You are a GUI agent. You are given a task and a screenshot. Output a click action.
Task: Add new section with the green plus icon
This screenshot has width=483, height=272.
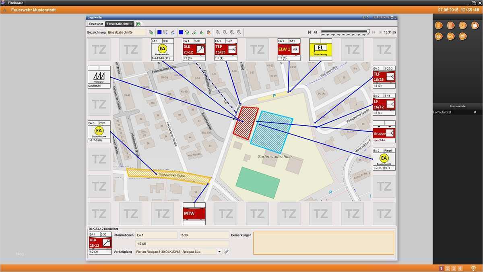pyautogui.click(x=138, y=24)
